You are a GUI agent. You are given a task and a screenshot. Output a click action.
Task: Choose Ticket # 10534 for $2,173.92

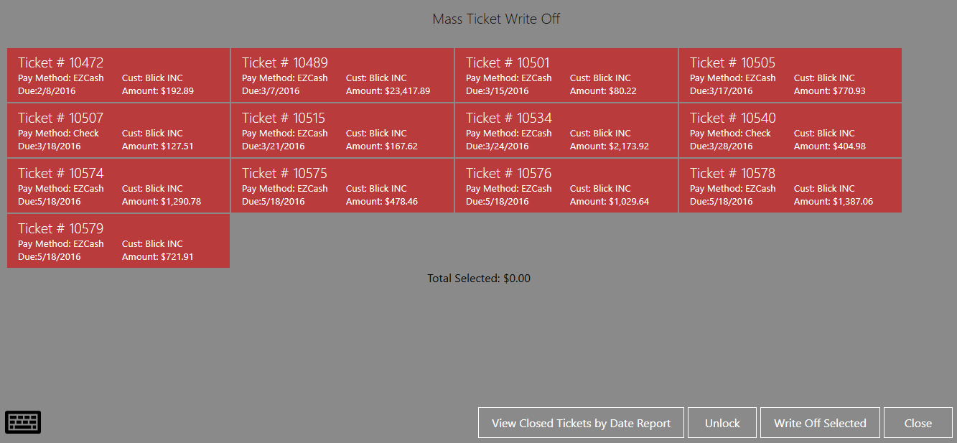[x=566, y=131]
